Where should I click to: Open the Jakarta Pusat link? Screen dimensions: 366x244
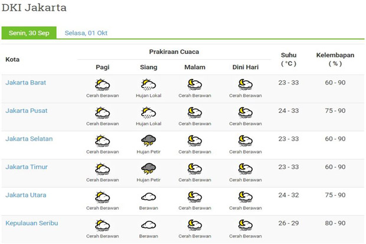tap(27, 110)
